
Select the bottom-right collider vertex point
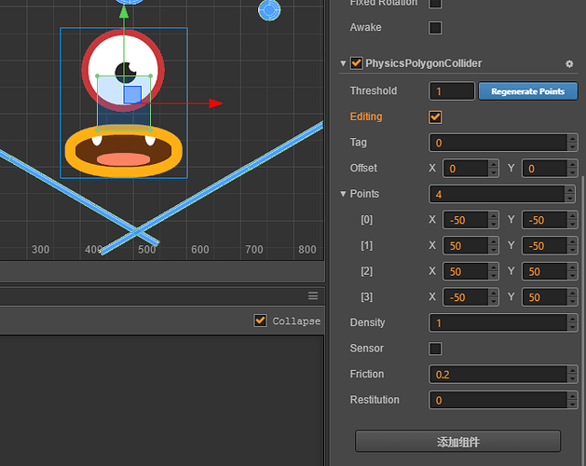click(151, 130)
